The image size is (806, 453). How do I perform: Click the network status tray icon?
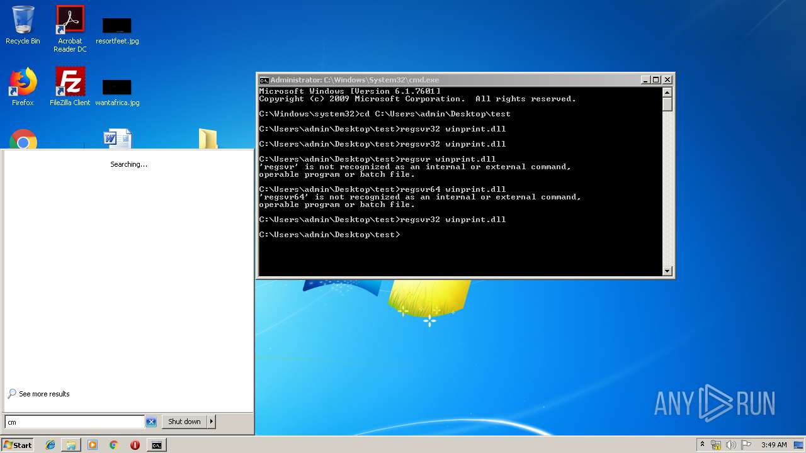(x=716, y=445)
